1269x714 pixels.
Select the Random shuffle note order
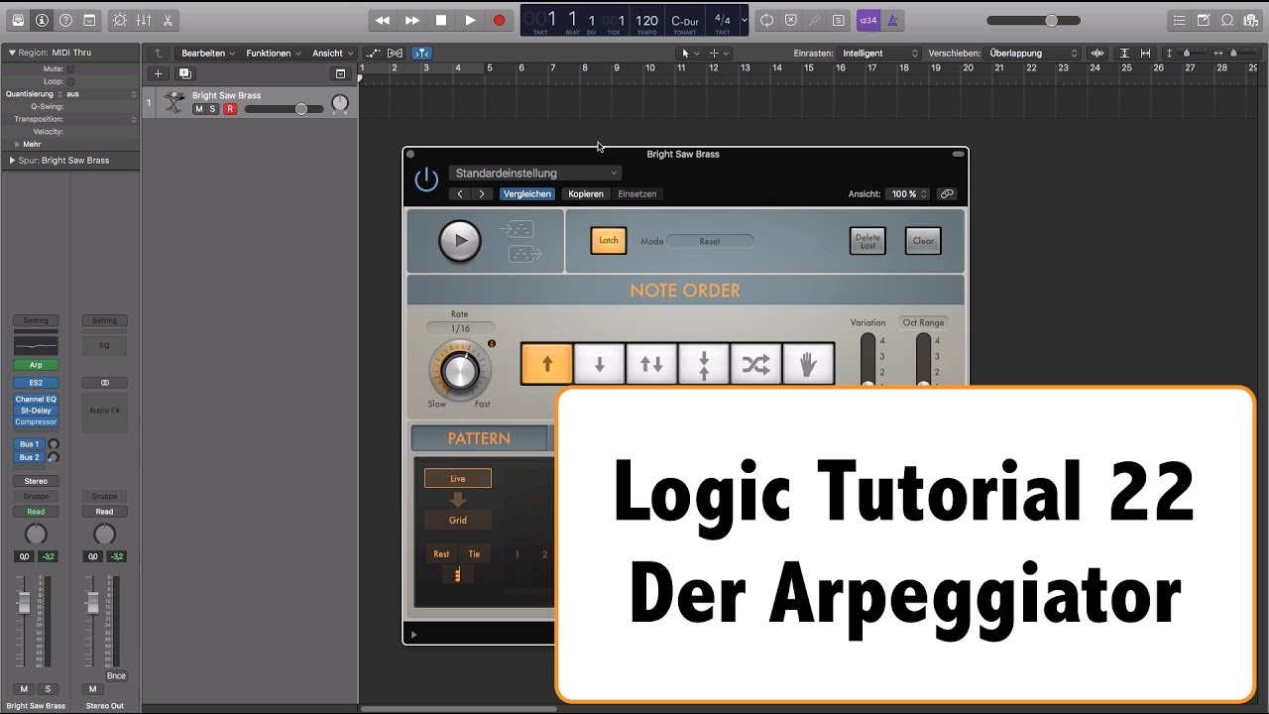[755, 365]
